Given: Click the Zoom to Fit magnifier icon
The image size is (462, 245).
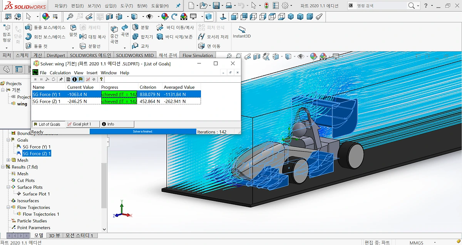Looking at the screenshot, I should [x=70, y=17].
